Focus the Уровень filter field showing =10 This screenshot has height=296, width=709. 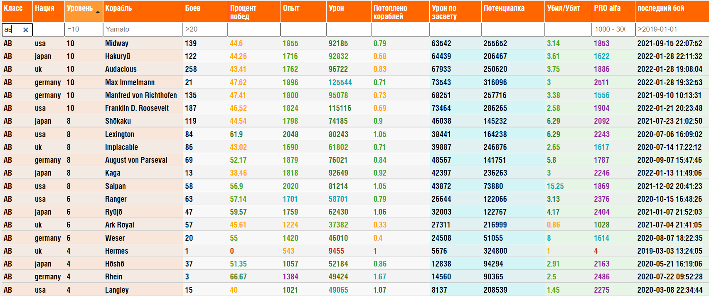84,29
